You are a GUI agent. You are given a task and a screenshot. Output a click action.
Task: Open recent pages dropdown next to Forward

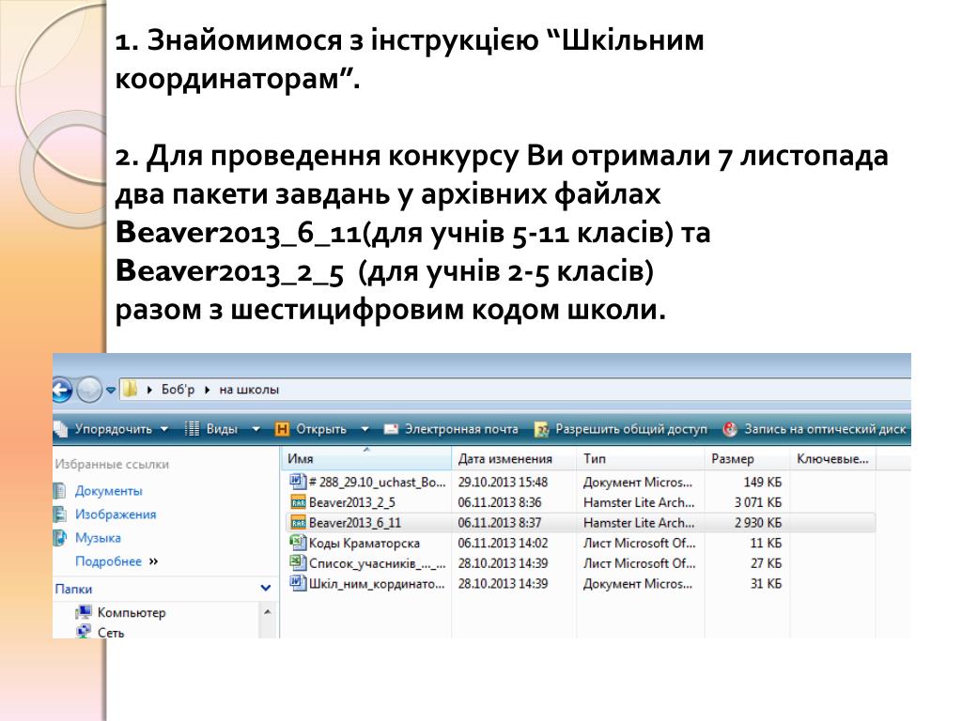click(x=111, y=390)
